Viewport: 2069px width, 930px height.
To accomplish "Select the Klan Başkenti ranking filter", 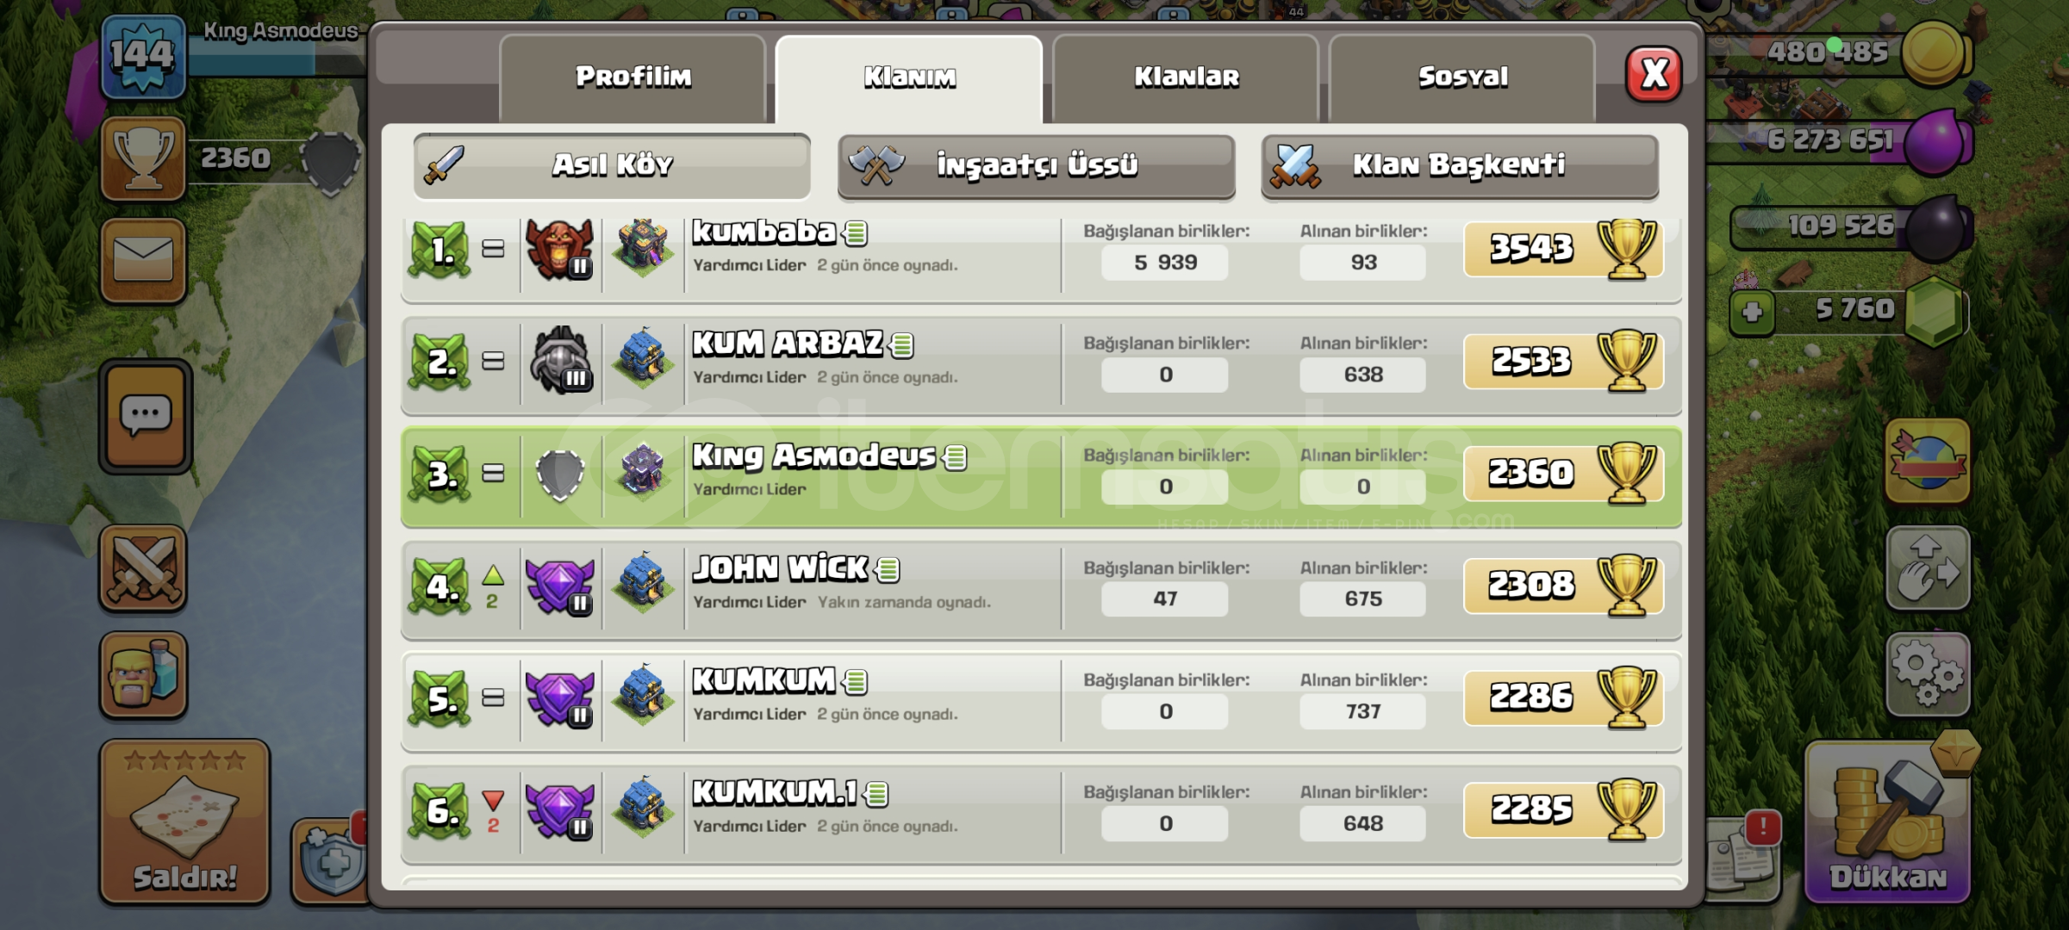I will click(x=1460, y=165).
